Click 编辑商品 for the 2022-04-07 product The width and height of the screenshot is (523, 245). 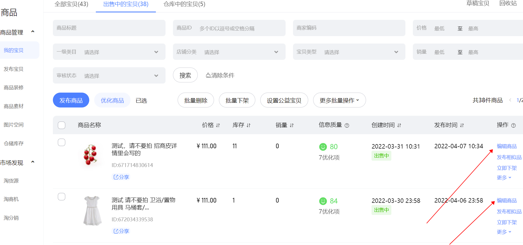507,146
